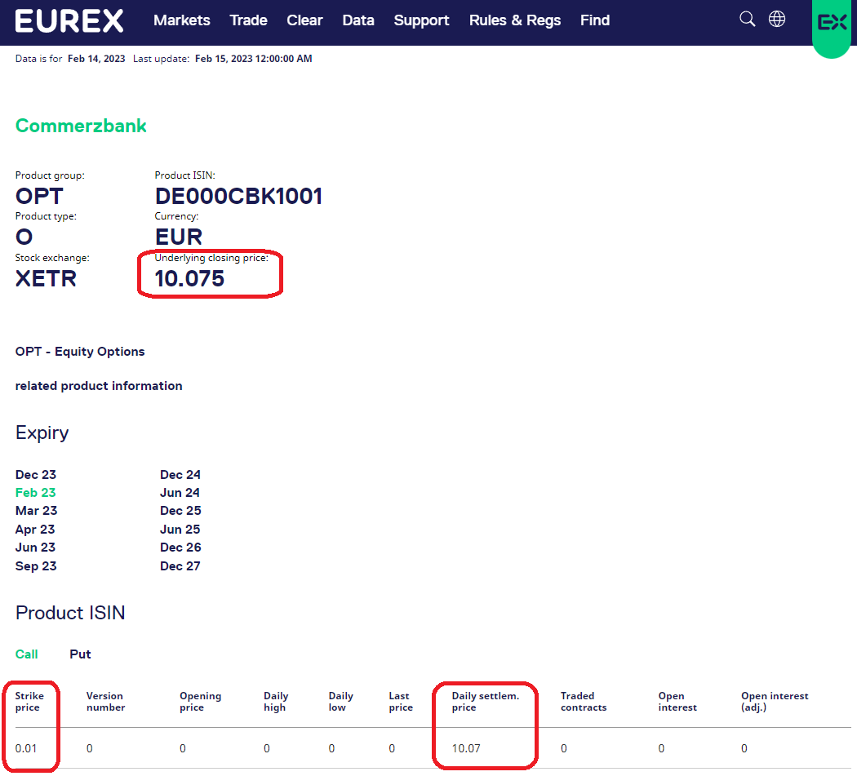
Task: Open the Rules & Regs menu
Action: (x=515, y=20)
